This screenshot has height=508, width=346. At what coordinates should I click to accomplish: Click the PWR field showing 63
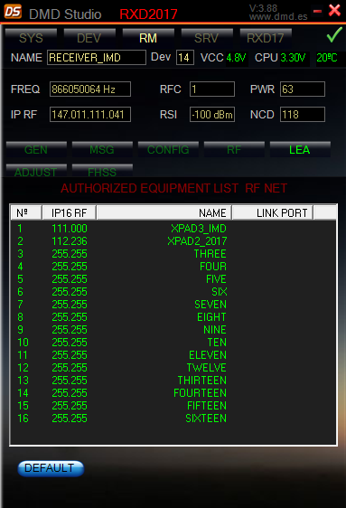(303, 89)
